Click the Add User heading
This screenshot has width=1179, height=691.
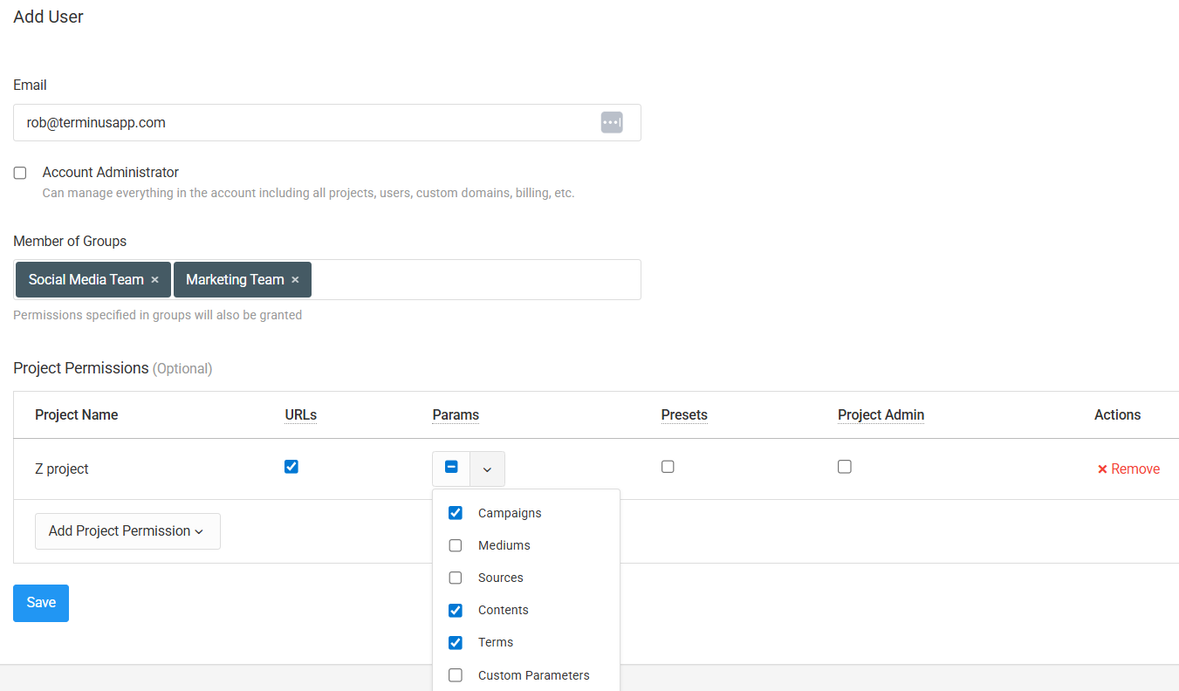click(49, 17)
